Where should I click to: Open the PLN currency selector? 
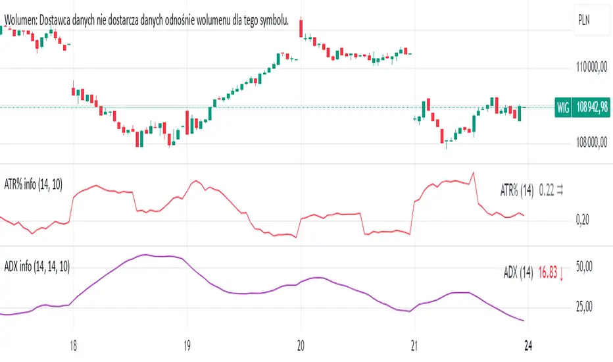[x=583, y=20]
